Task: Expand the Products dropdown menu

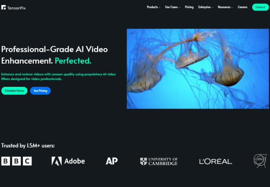Action: point(153,7)
